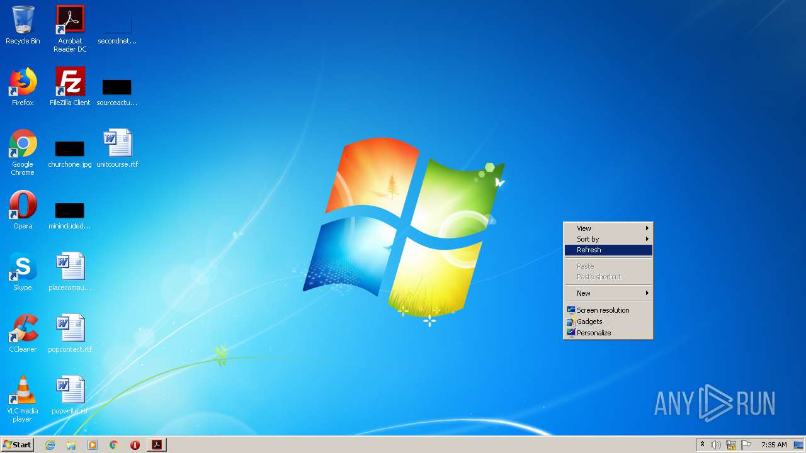The width and height of the screenshot is (806, 453).
Task: Launch Chrome from the taskbar
Action: coord(114,445)
